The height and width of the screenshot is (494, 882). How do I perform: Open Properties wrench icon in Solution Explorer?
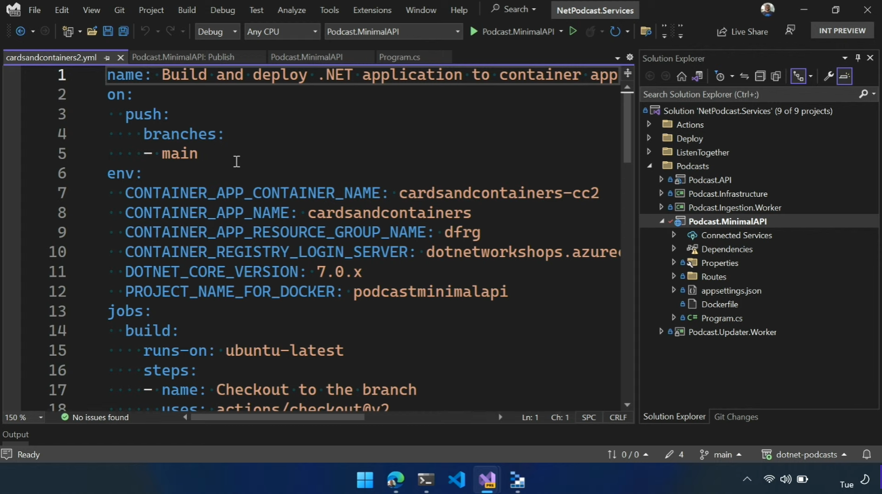828,76
